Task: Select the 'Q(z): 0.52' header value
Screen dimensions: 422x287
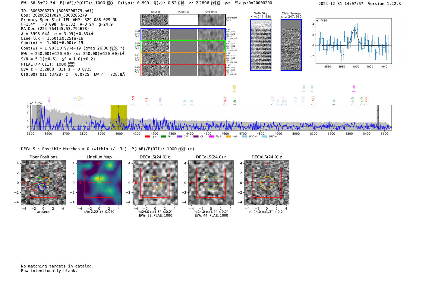Action: pyautogui.click(x=165, y=3)
